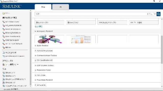Click the Stateflow onramp tutorial icon
This screenshot has height=91, width=163.
pos(4,76)
